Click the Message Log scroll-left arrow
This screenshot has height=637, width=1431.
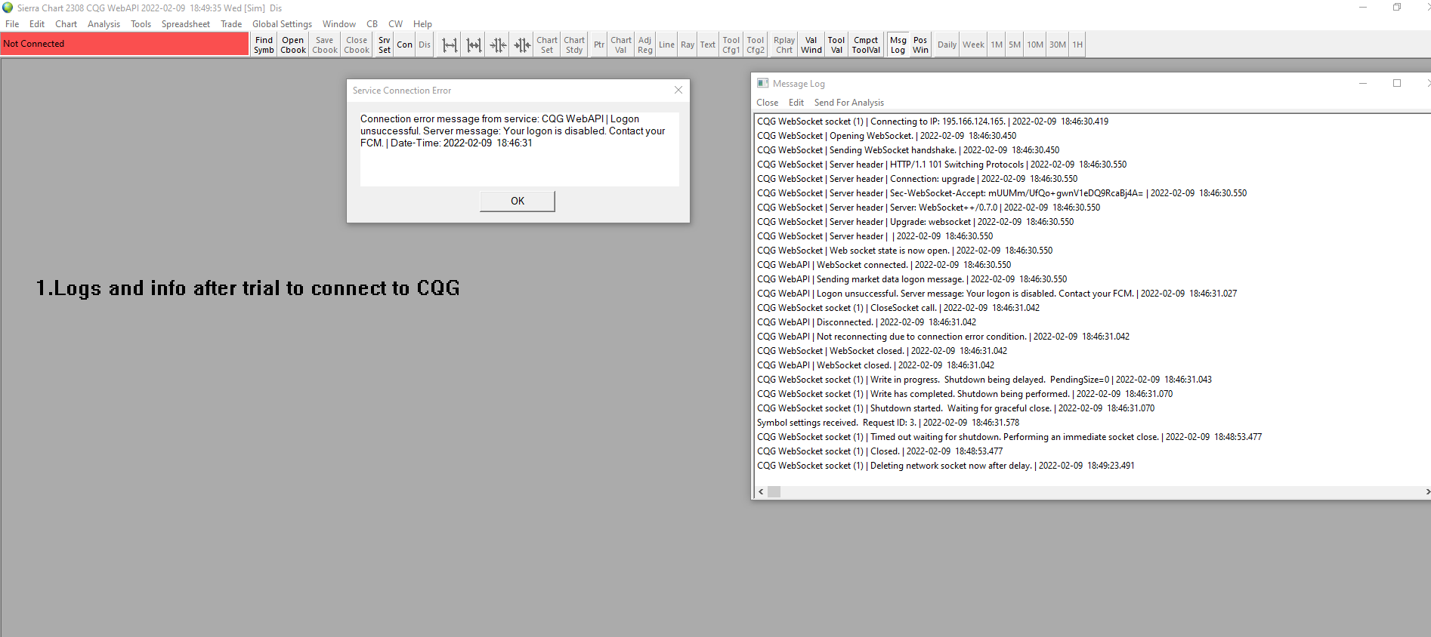pyautogui.click(x=761, y=491)
